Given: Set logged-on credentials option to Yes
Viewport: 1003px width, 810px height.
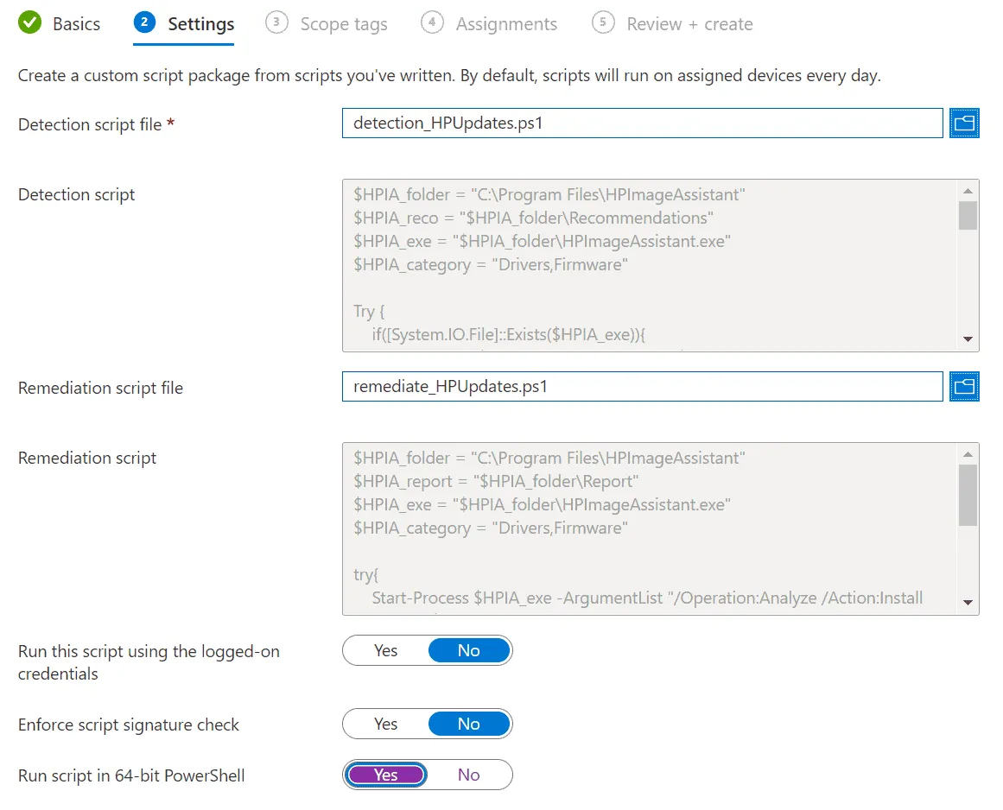Looking at the screenshot, I should [385, 650].
